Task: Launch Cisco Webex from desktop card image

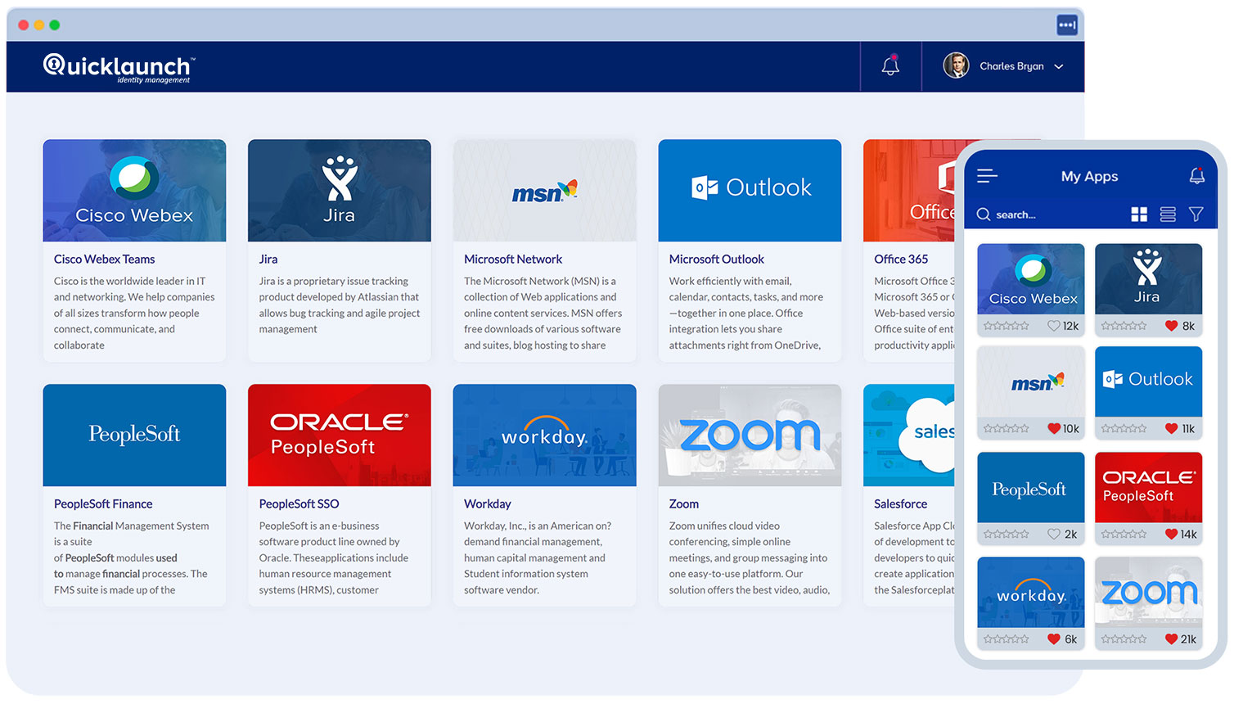Action: click(134, 190)
